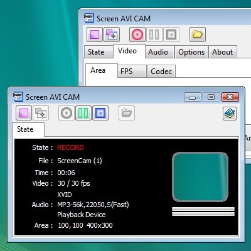This screenshot has height=251, width=251.
Task: Click the pink full-screen icon in back window
Action: pyautogui.click(x=95, y=35)
